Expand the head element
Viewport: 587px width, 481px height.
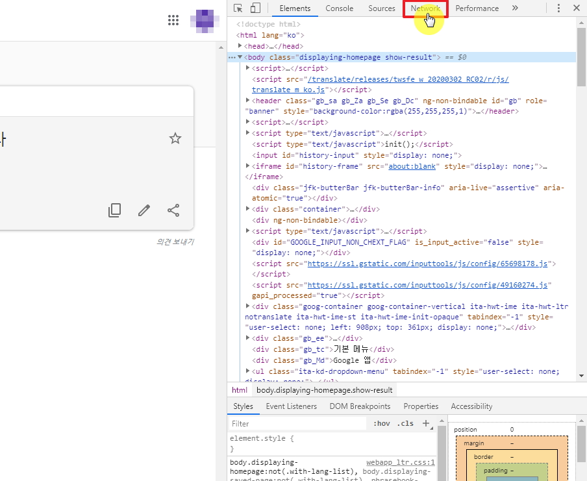[x=240, y=45]
